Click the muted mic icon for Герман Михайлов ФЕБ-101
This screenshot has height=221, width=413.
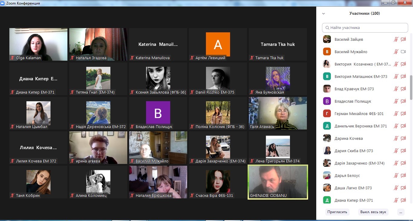396,114
